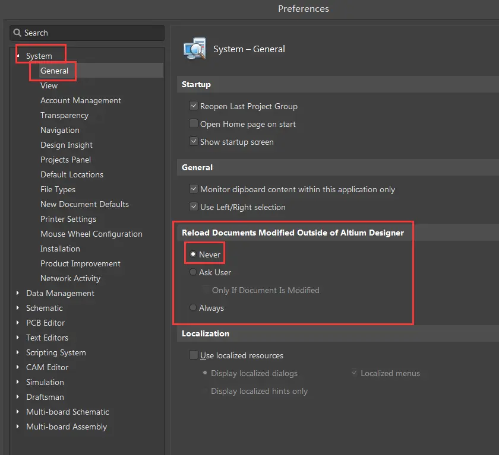Click the System – General page icon
This screenshot has width=499, height=455.
pyautogui.click(x=195, y=49)
